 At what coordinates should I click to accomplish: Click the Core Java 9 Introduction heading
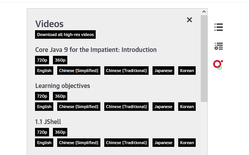96,50
